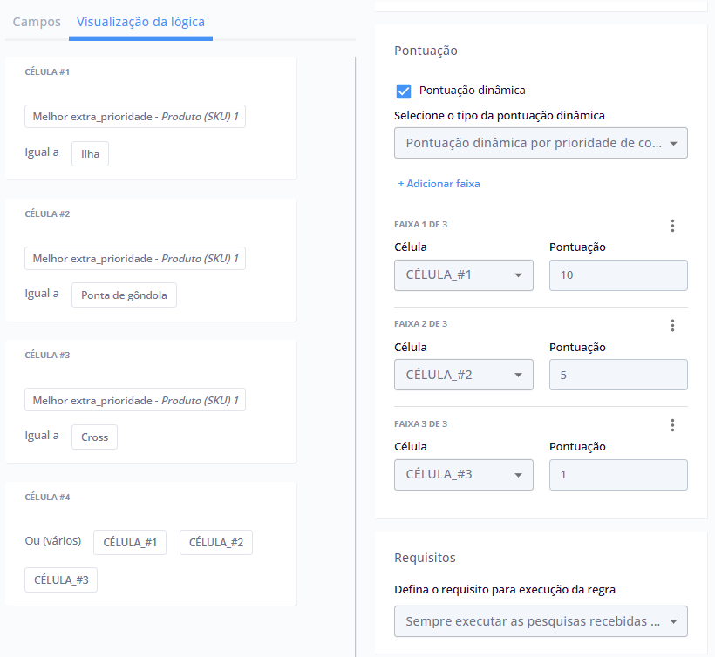Screen dimensions: 715x657
Task: Click the CÉLULA_#2 chip in Célula #4
Action: [215, 543]
